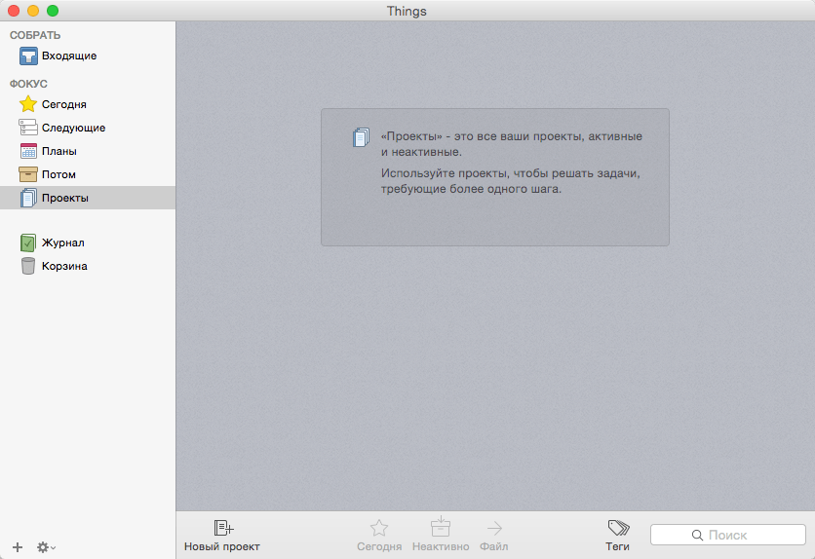This screenshot has width=815, height=559.
Task: Select the Журнал label in sidebar
Action: [63, 242]
